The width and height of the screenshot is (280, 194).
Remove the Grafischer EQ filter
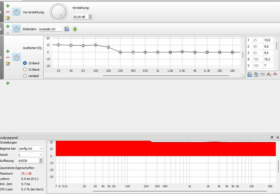click(8, 57)
